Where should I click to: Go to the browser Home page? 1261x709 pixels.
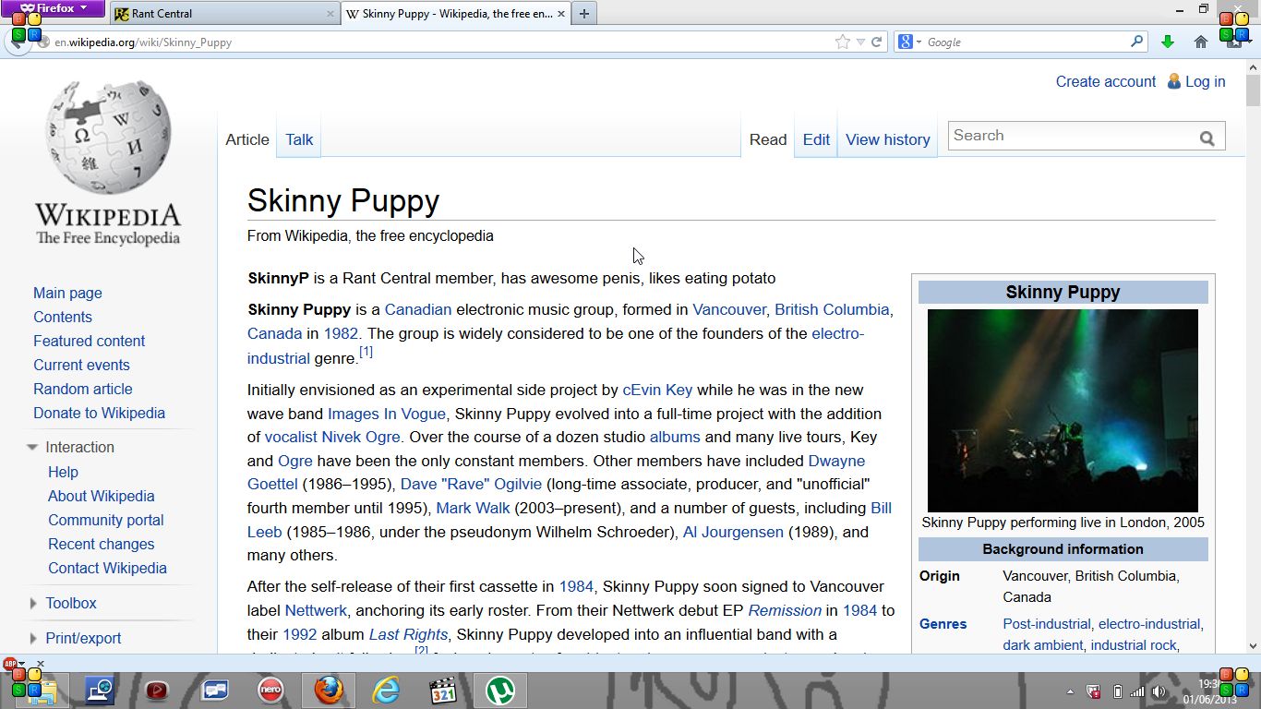1201,42
